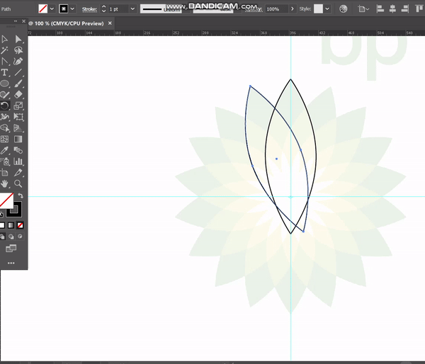Select the Artboard tool
Screen dimensions: 425x364
(x=4, y=173)
